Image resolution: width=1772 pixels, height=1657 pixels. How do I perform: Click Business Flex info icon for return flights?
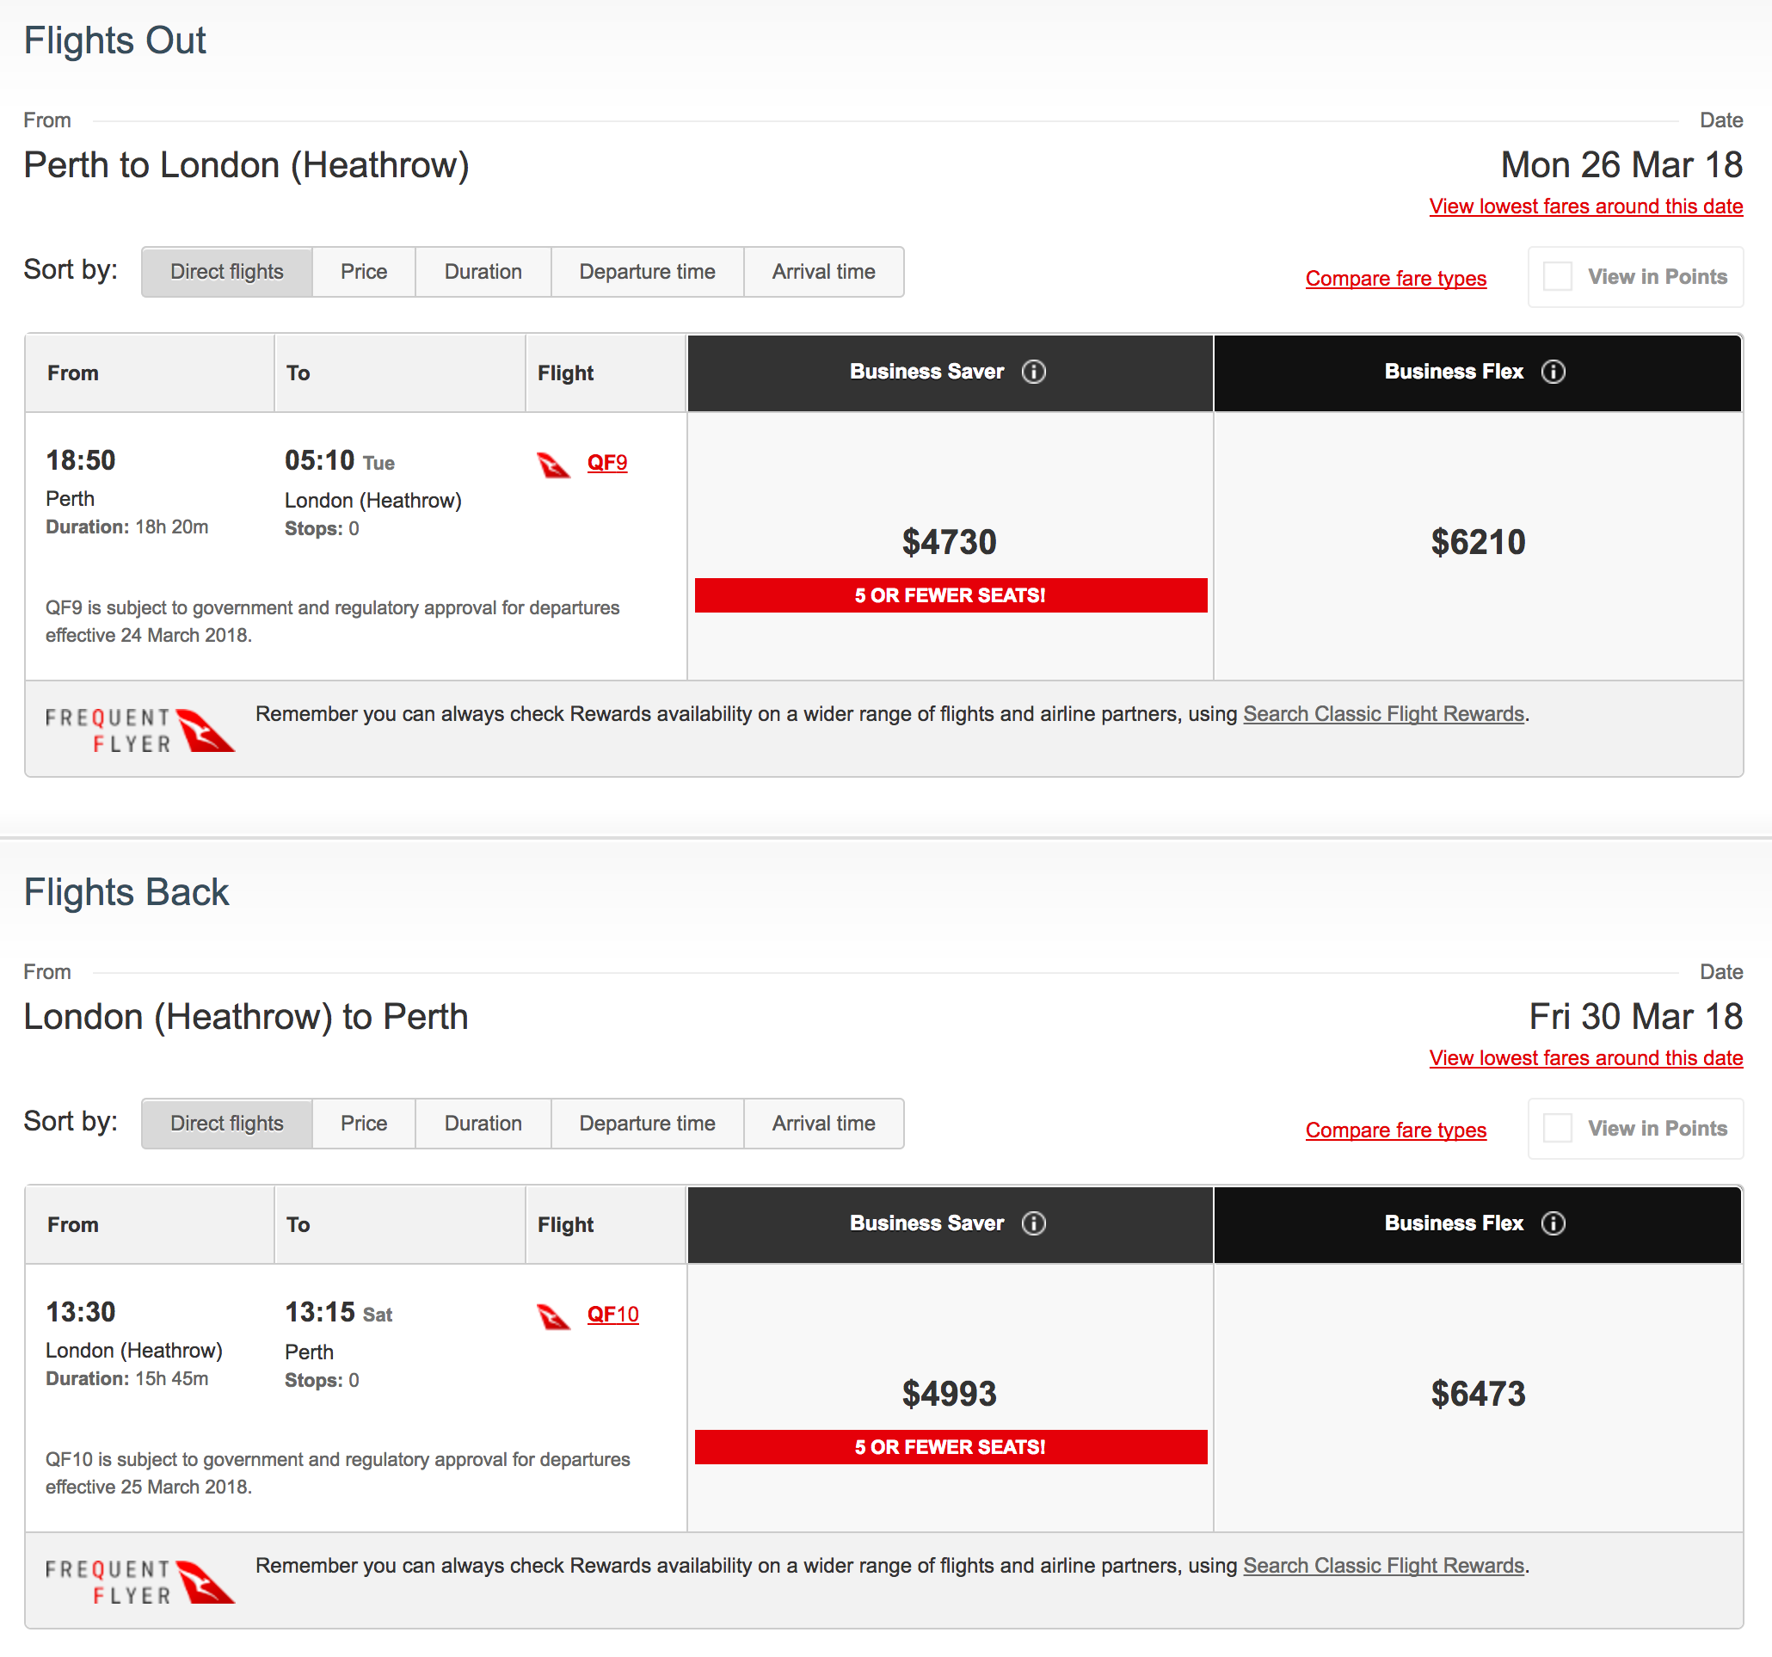(x=1553, y=1223)
